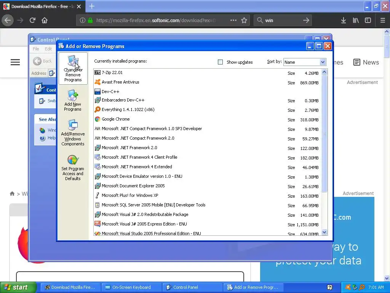Open Firefox hamburger menu
Screen dimensions: 390x293
tap(383, 21)
